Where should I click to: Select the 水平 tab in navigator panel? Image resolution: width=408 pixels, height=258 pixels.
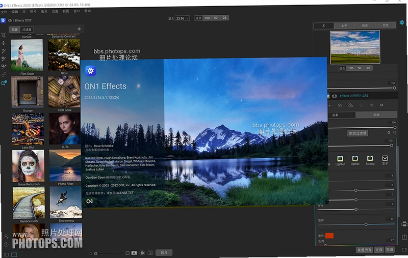tap(344, 25)
